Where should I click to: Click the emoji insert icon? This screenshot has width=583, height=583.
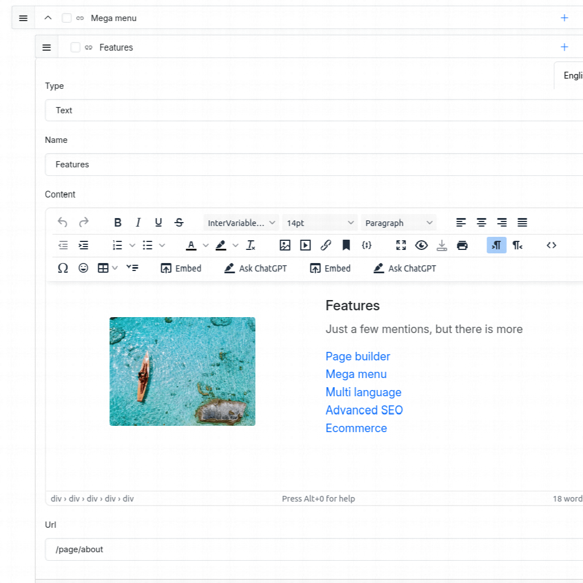coord(83,268)
